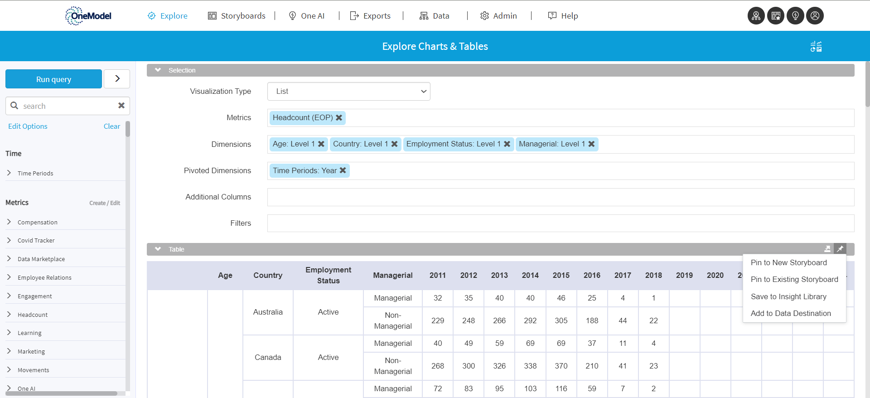Clear the search box with X icon
The width and height of the screenshot is (870, 398).
pos(121,106)
